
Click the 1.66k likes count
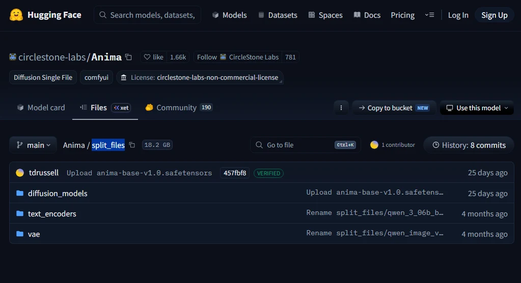(178, 57)
